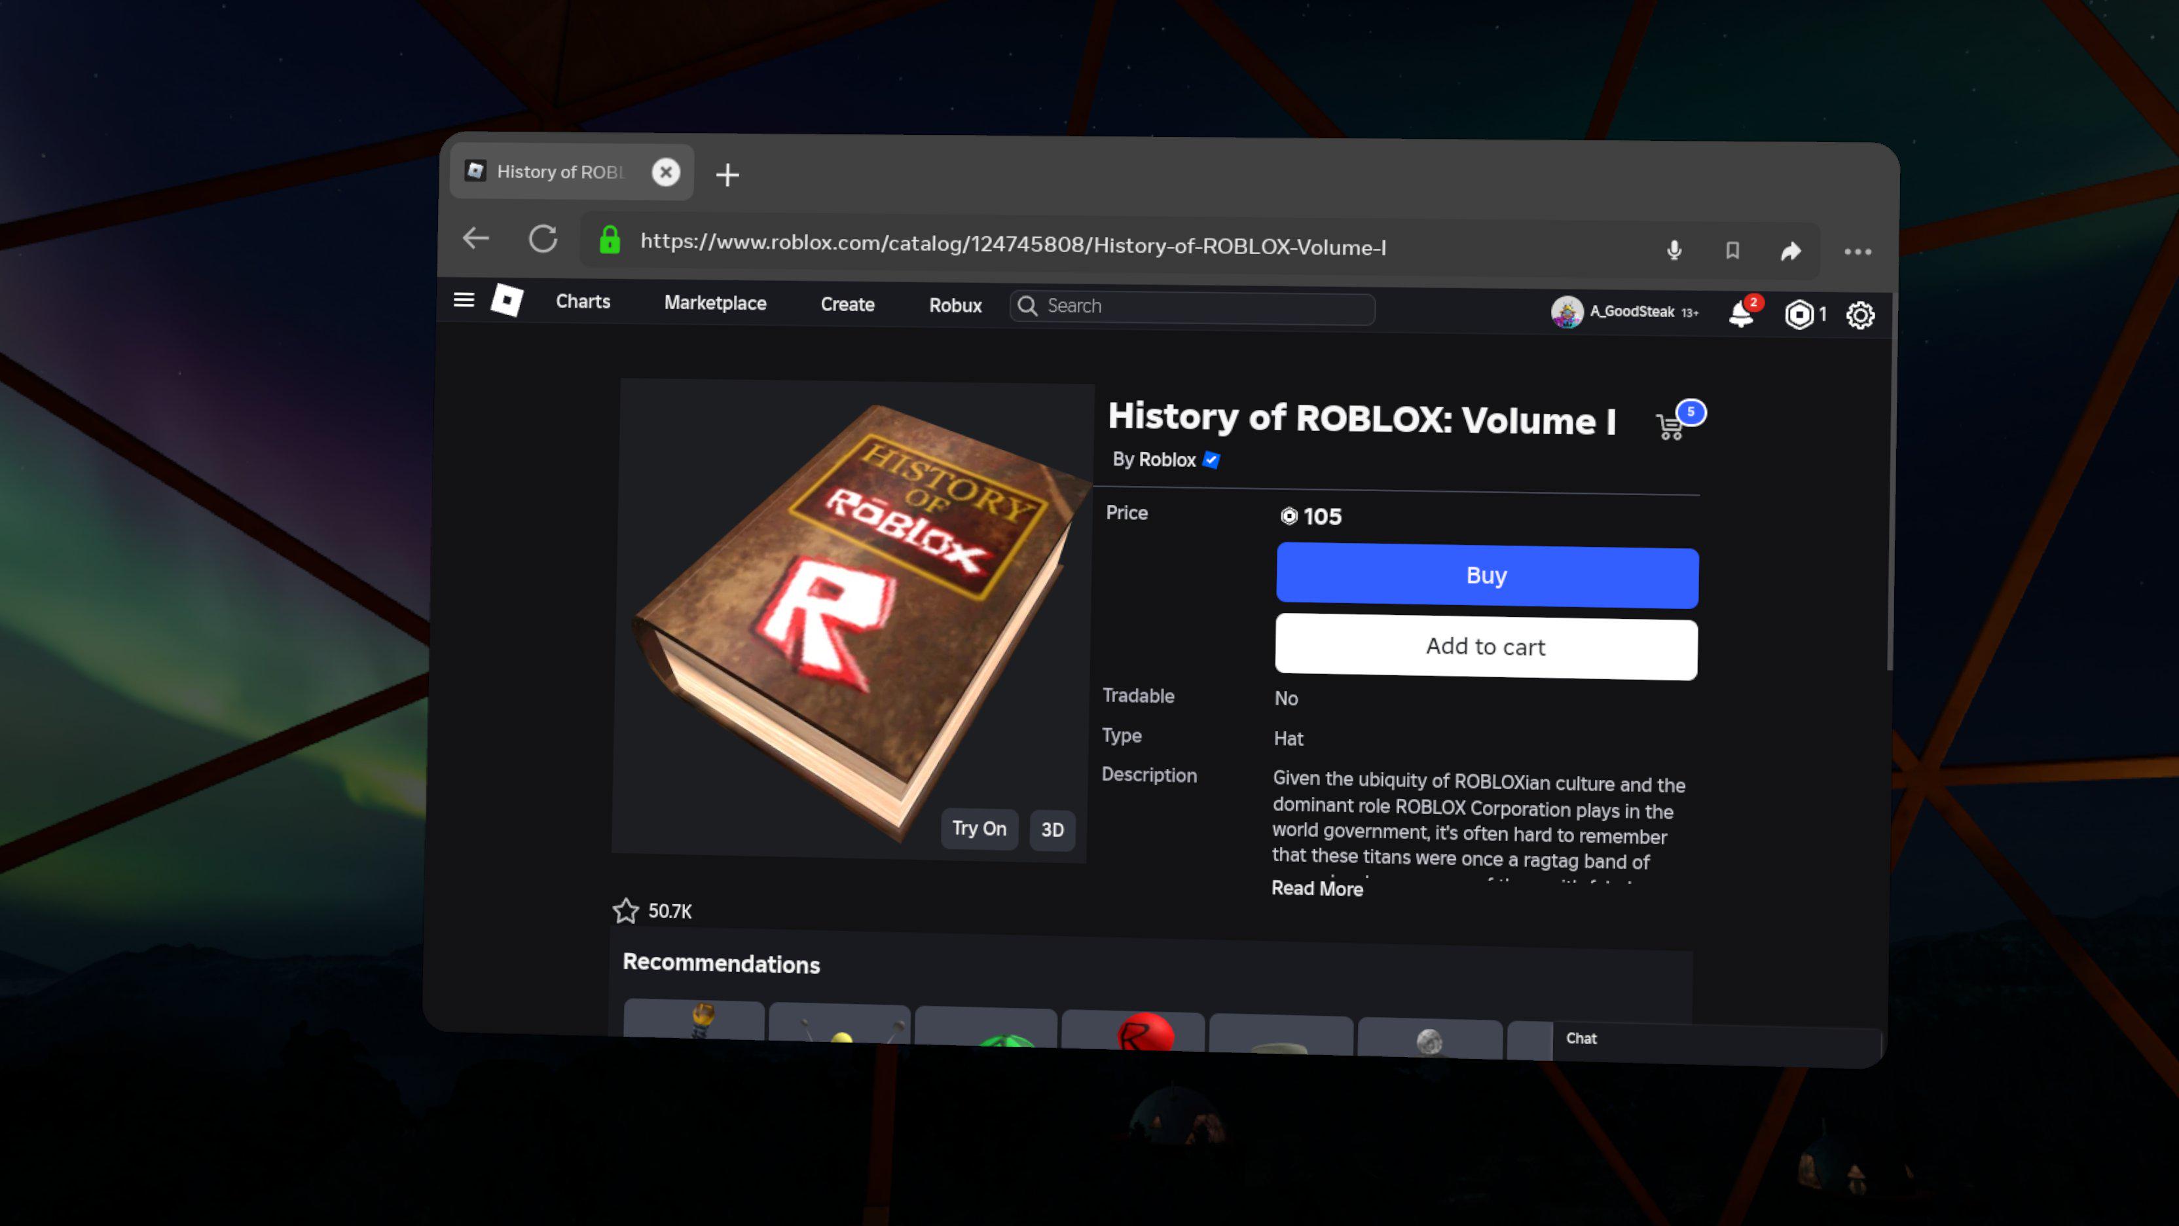Go to the Marketplace nav item
2179x1226 pixels.
click(715, 303)
